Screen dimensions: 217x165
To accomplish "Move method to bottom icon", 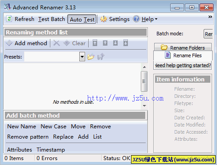I will pyautogui.click(x=126, y=43).
